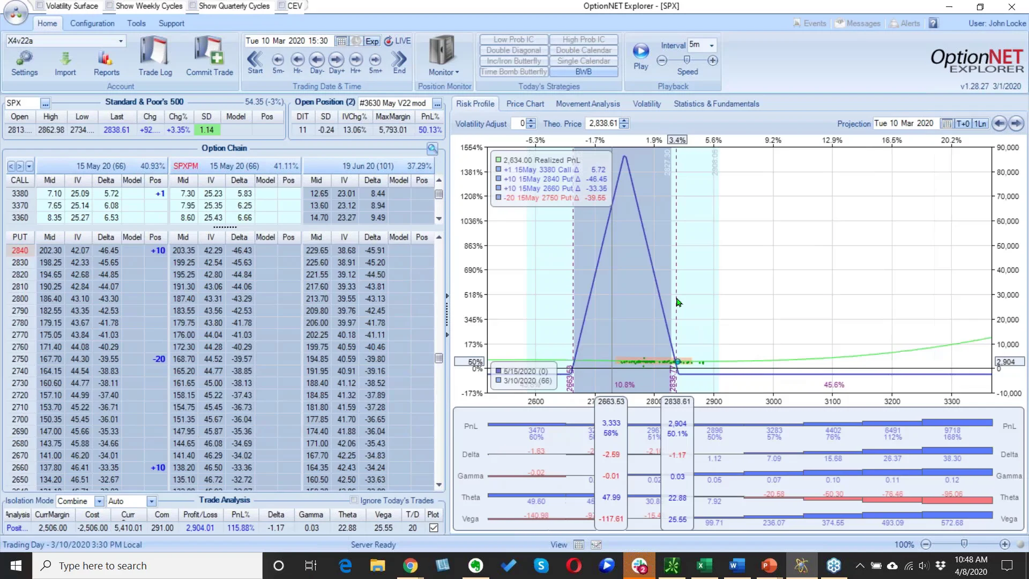This screenshot has width=1029, height=579.
Task: Check Ignore Today's Trades
Action: coord(354,500)
